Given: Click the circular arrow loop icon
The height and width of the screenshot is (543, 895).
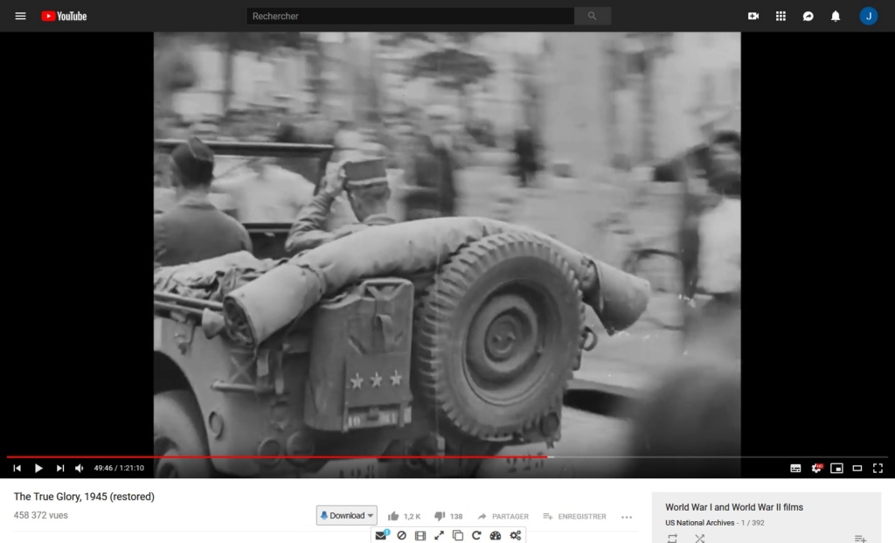Looking at the screenshot, I should point(476,535).
